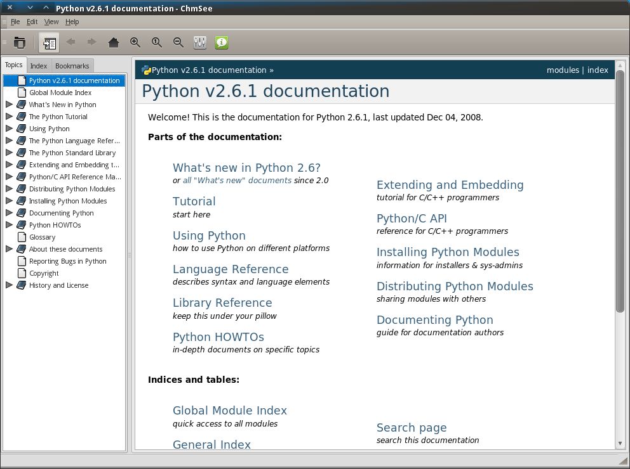This screenshot has height=469, width=630.
Task: Zoom in with the magnifier plus icon
Action: (135, 42)
